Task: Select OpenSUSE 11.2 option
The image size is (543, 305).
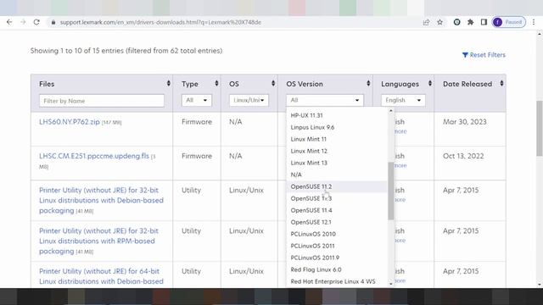Action: [x=337, y=186]
